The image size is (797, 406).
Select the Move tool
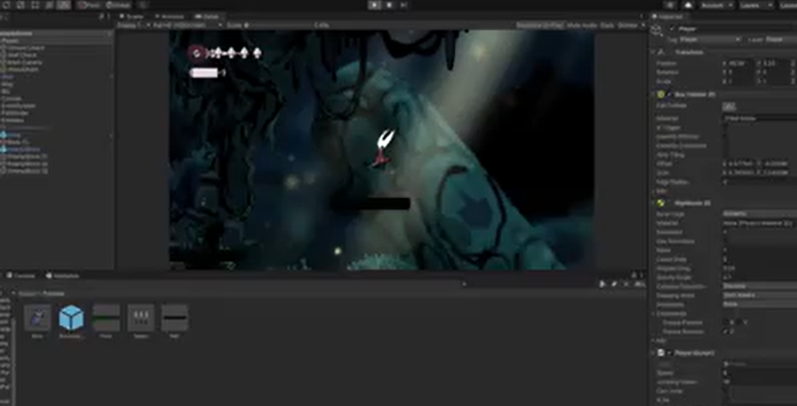[21, 5]
